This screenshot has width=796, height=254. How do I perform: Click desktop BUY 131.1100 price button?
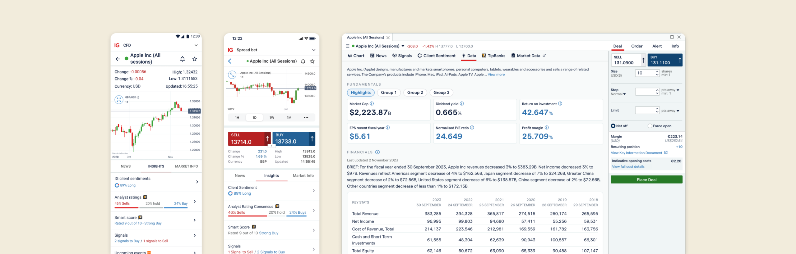pyautogui.click(x=665, y=60)
